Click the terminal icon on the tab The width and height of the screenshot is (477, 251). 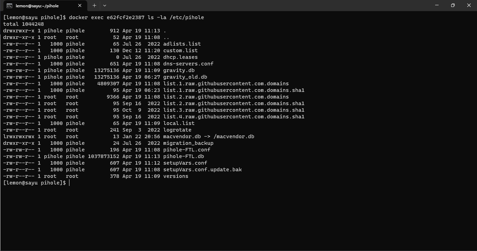pyautogui.click(x=9, y=6)
